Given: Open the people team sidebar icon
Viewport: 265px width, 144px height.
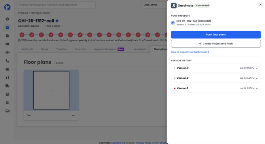Looking at the screenshot, I should pyautogui.click(x=7, y=94).
